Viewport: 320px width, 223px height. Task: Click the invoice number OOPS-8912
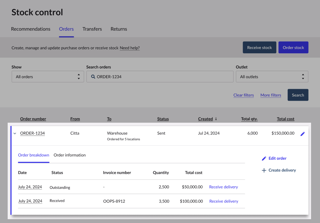tap(114, 201)
